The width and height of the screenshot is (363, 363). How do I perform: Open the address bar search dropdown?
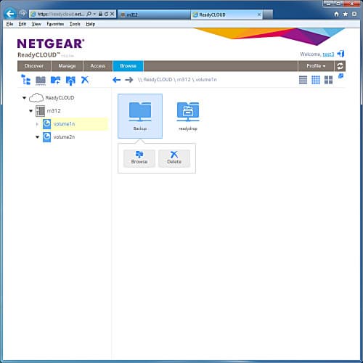(x=94, y=14)
